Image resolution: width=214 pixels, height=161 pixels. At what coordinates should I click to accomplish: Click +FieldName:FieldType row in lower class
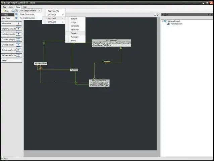99,85
